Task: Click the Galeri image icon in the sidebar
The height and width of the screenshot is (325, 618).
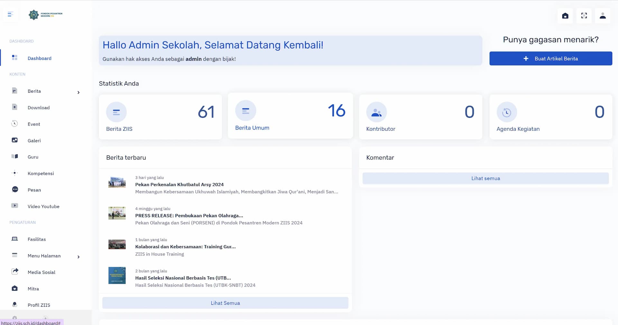Action: (x=14, y=140)
